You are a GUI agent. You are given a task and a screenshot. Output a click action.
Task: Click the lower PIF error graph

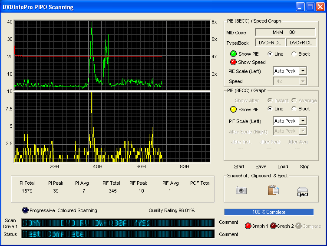(x=112, y=127)
